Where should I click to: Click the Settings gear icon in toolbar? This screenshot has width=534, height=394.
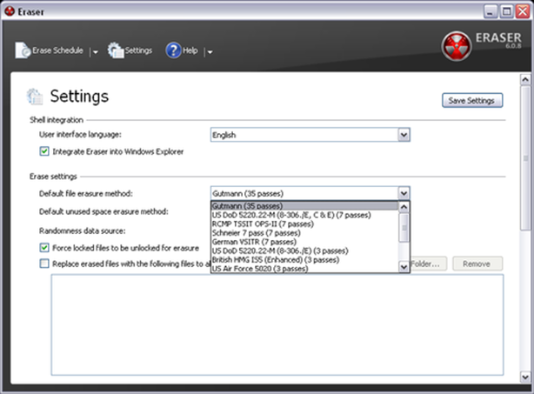(116, 50)
